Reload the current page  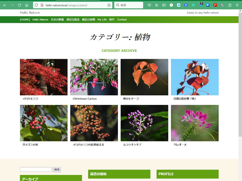[x=19, y=5]
